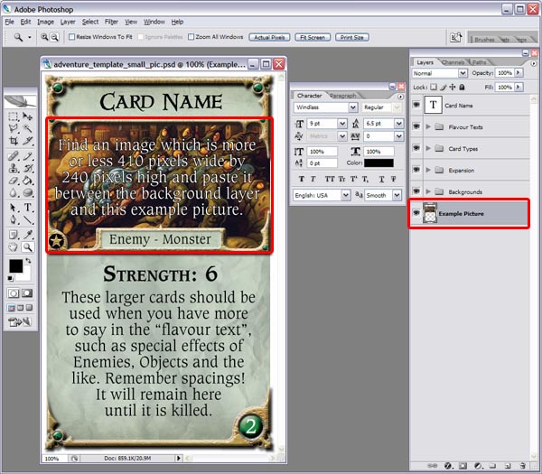Select the Zoom tool in toolbox
This screenshot has height=474, width=542.
(28, 247)
